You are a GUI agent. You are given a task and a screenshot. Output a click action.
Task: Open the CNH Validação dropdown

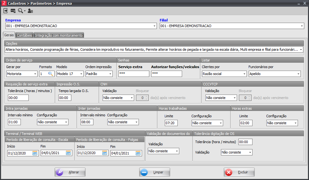(x=132, y=98)
